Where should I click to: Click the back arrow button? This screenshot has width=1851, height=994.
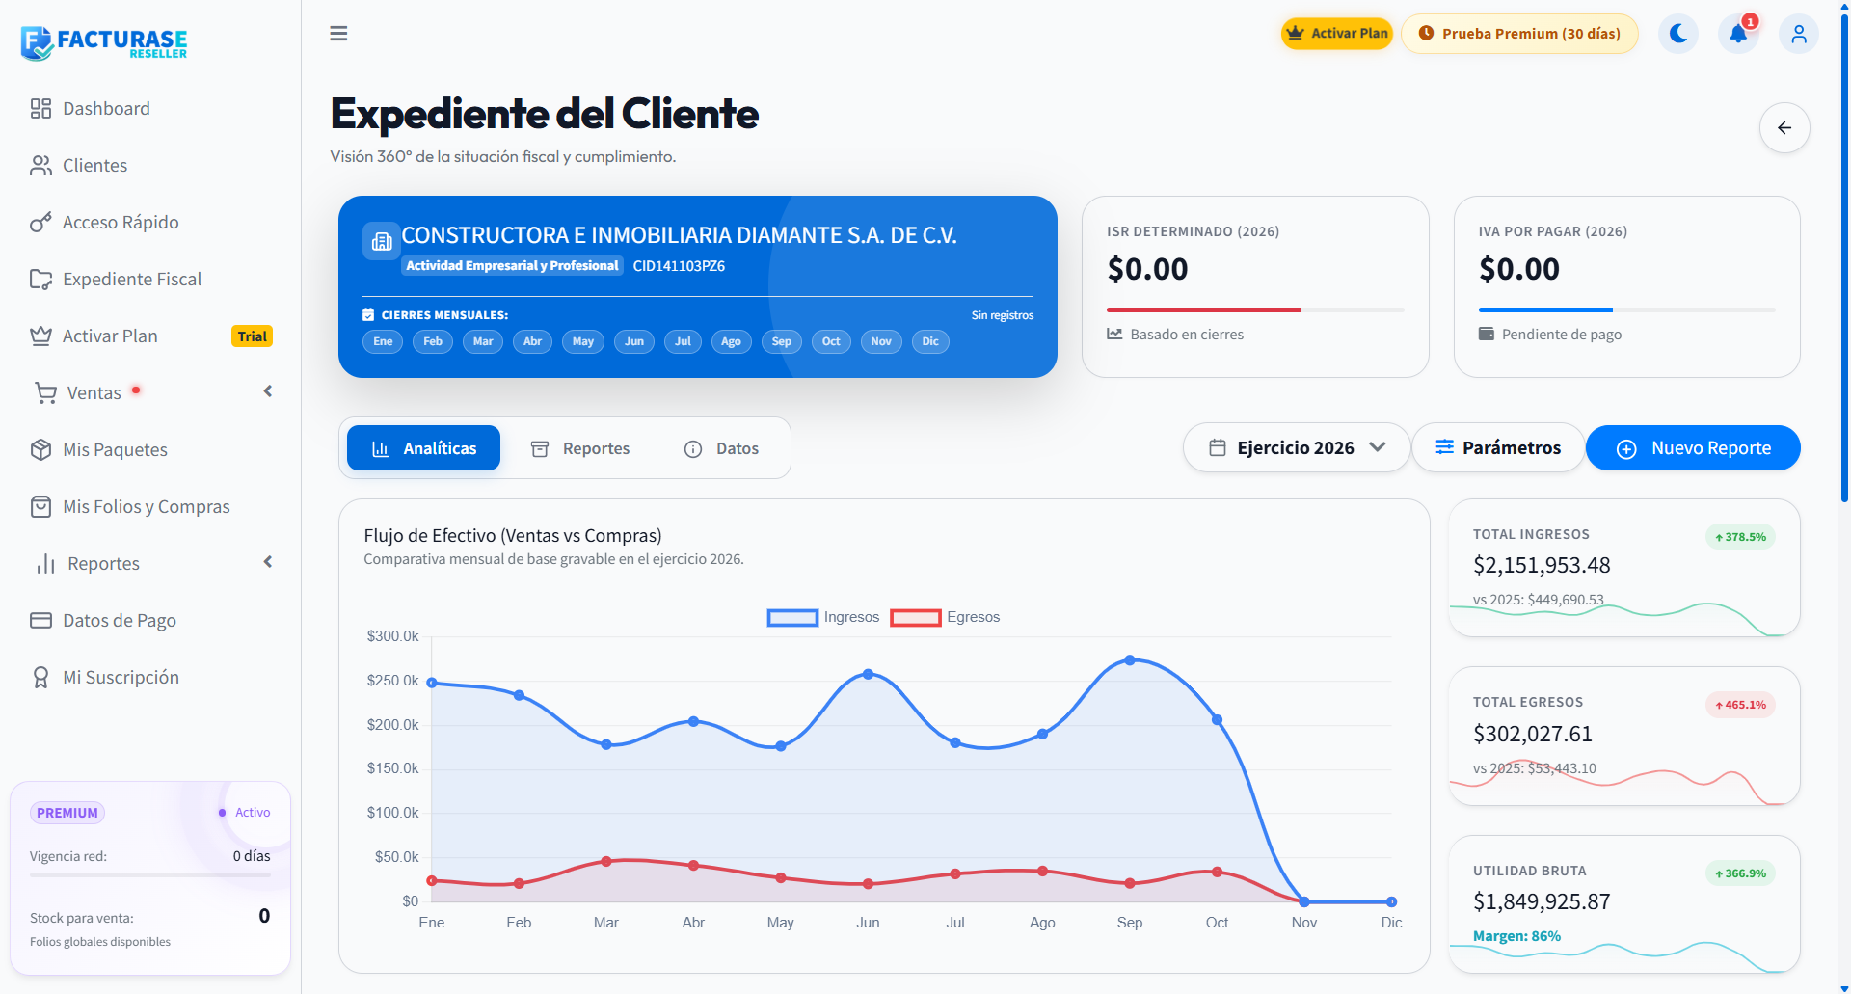(x=1784, y=127)
